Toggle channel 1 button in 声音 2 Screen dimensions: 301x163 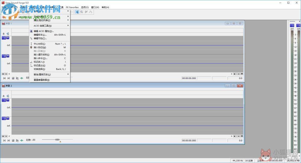pos(4,100)
